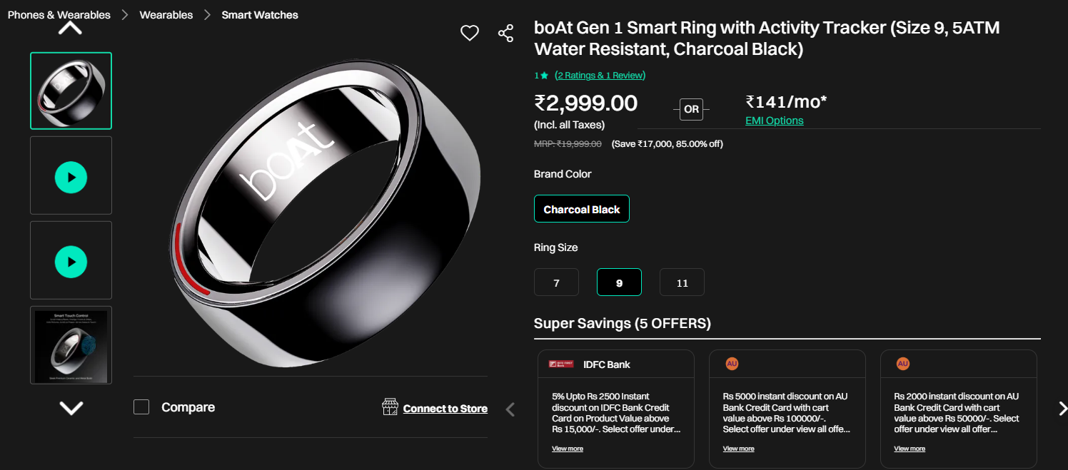Expand Rs 5000 AU Bank offer details
This screenshot has width=1068, height=470.
738,449
